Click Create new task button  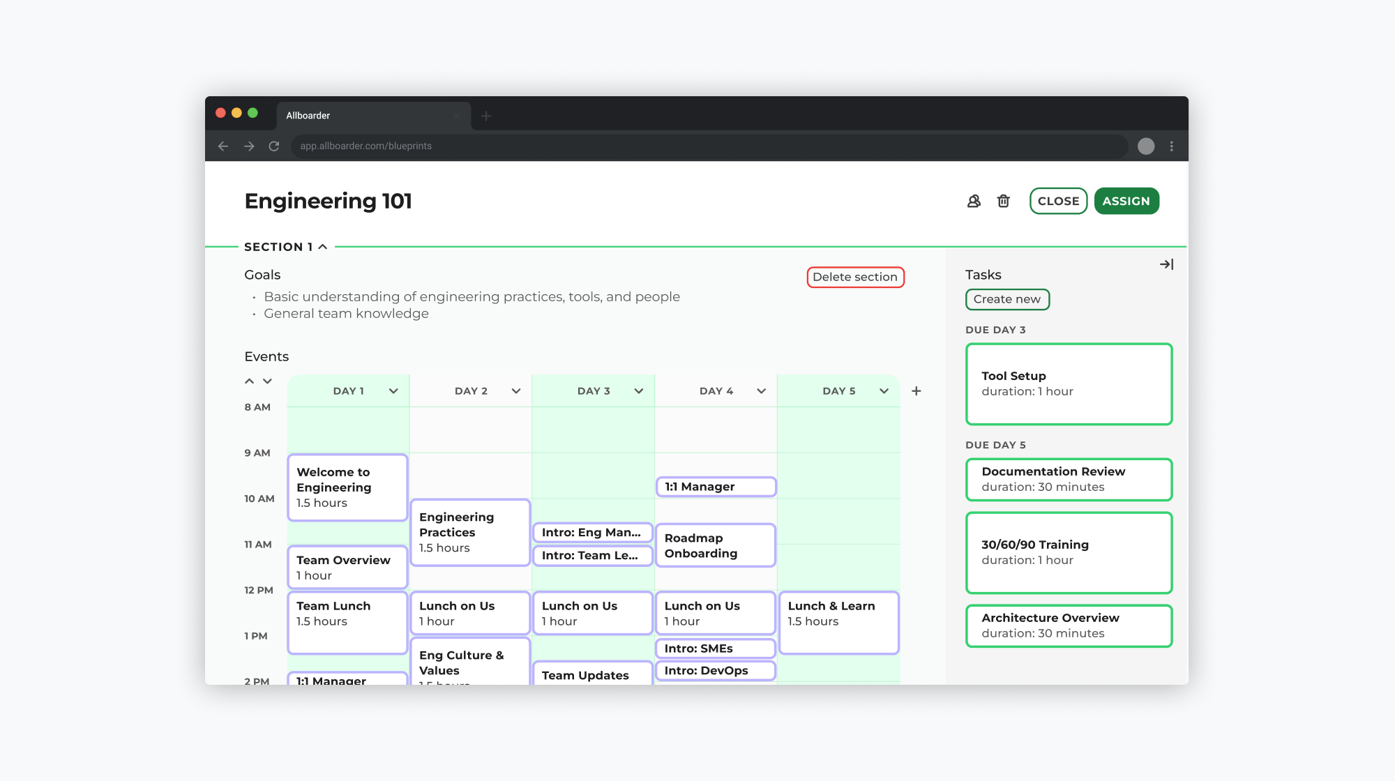[1006, 299]
